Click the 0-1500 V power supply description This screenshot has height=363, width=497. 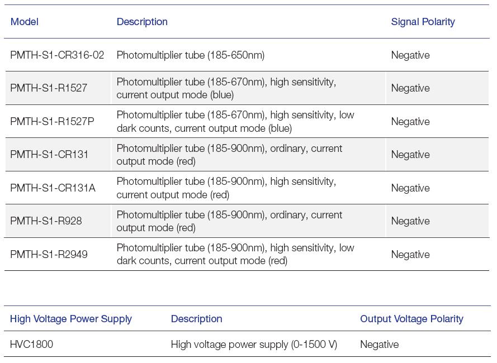[x=254, y=345]
